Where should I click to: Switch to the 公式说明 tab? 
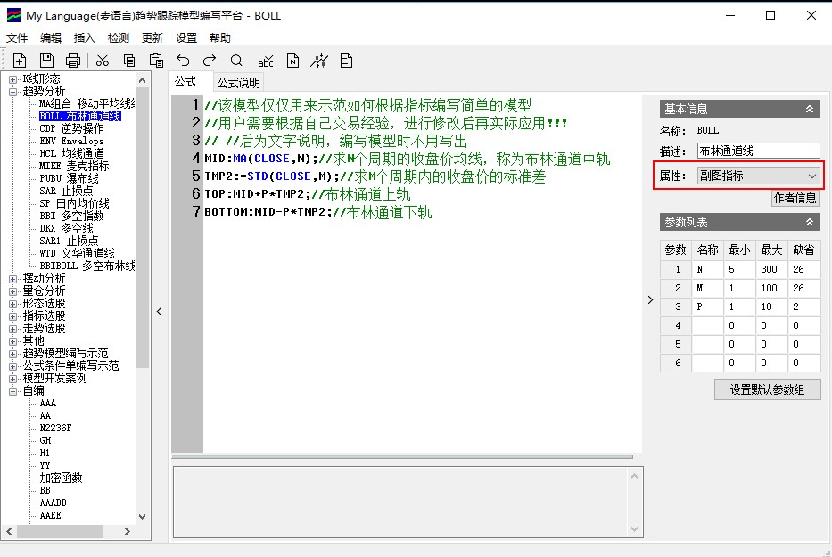pyautogui.click(x=238, y=83)
